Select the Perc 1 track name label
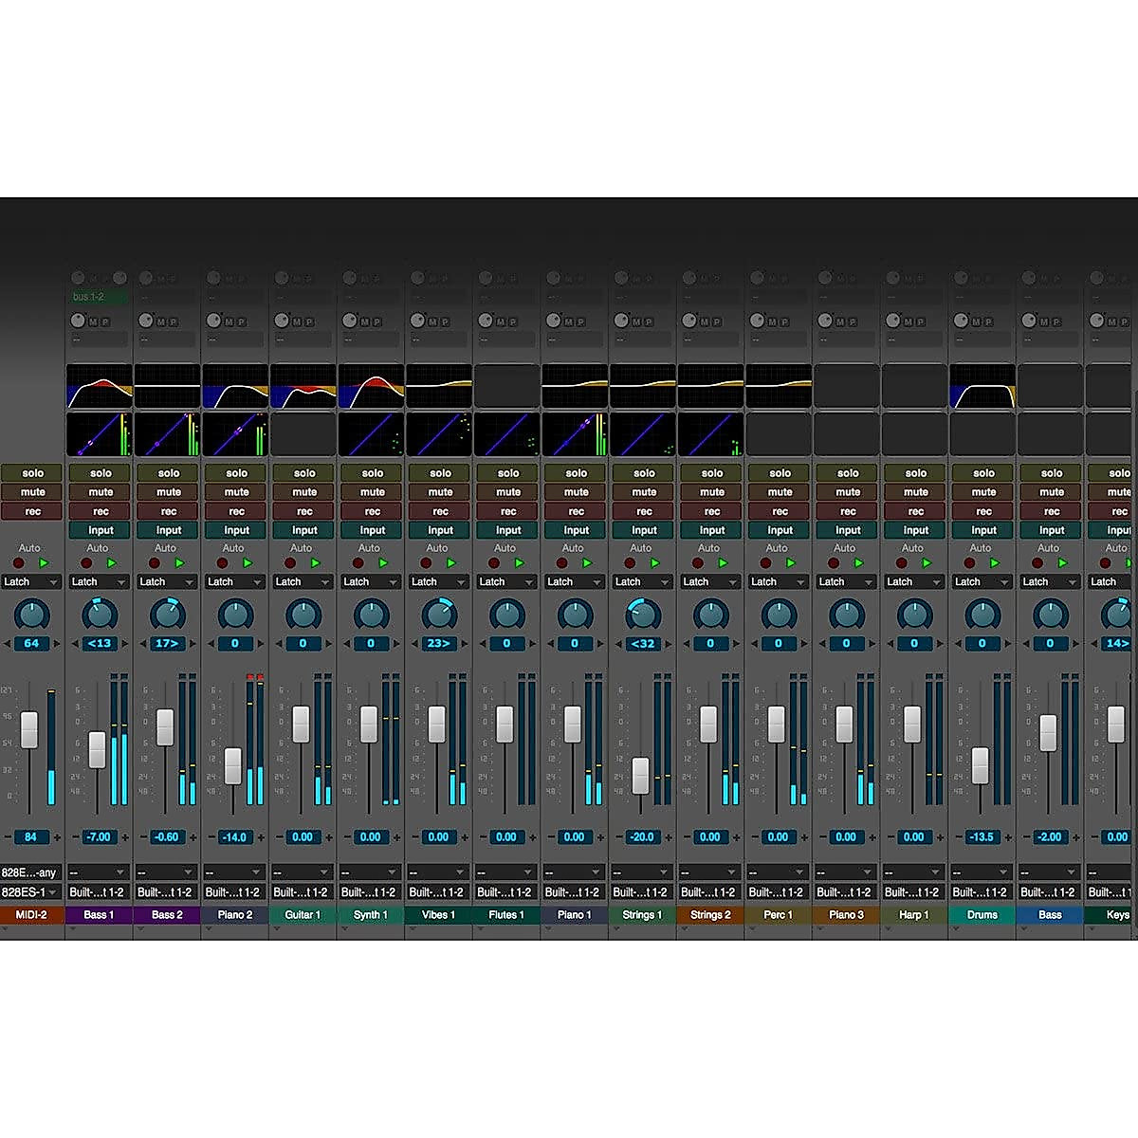The image size is (1138, 1138). coord(778,913)
